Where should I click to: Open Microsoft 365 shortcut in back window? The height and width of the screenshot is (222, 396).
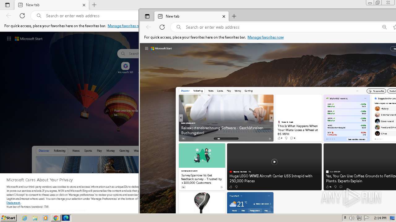[125, 68]
